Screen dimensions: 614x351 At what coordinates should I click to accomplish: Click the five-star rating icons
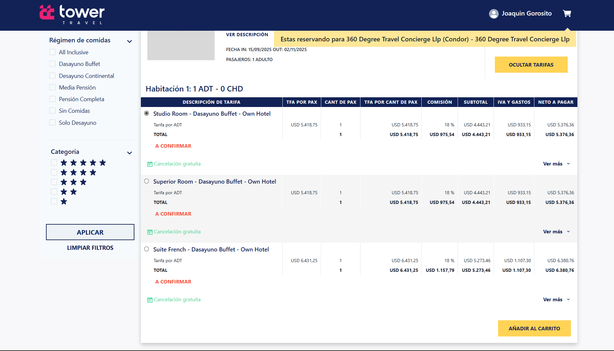tap(83, 163)
